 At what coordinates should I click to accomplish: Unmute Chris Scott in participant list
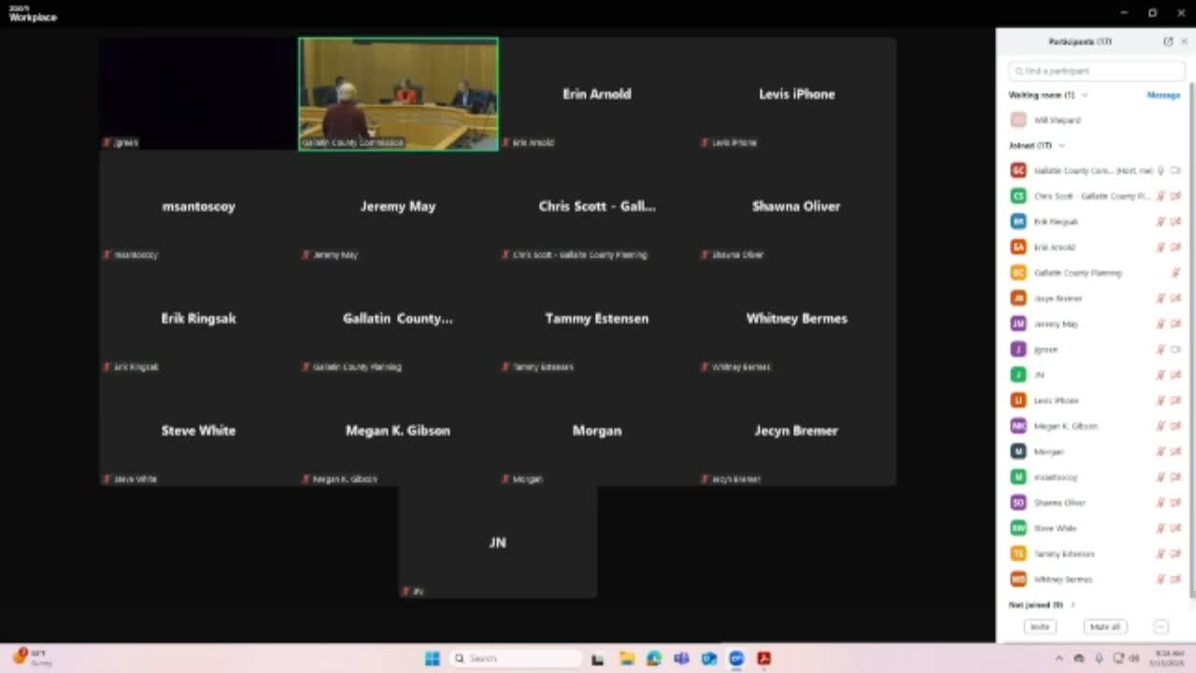tap(1160, 195)
